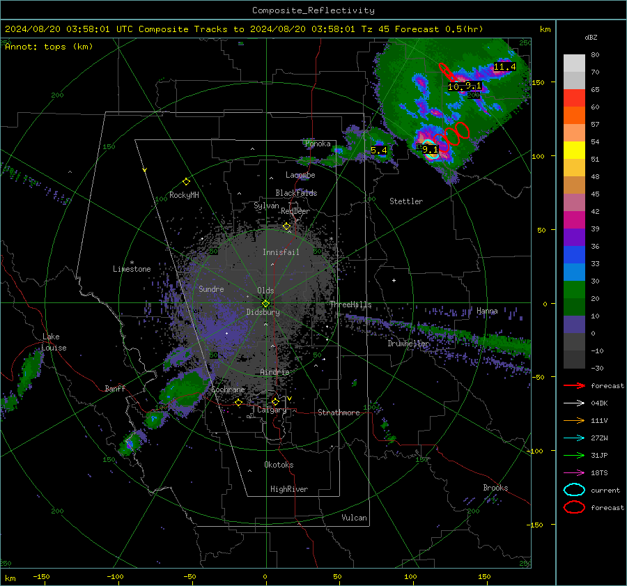Click the HighRiver town label
Screen dimensions: 627x586
[289, 489]
